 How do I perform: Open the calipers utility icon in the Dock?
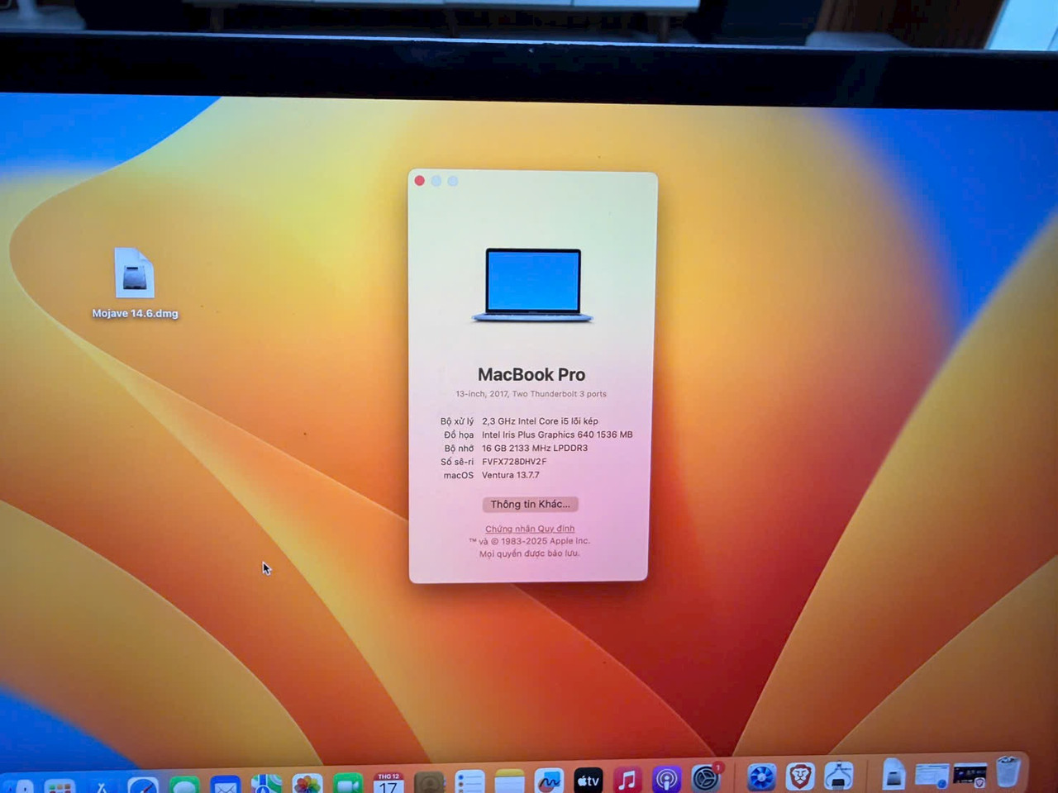pos(839,776)
